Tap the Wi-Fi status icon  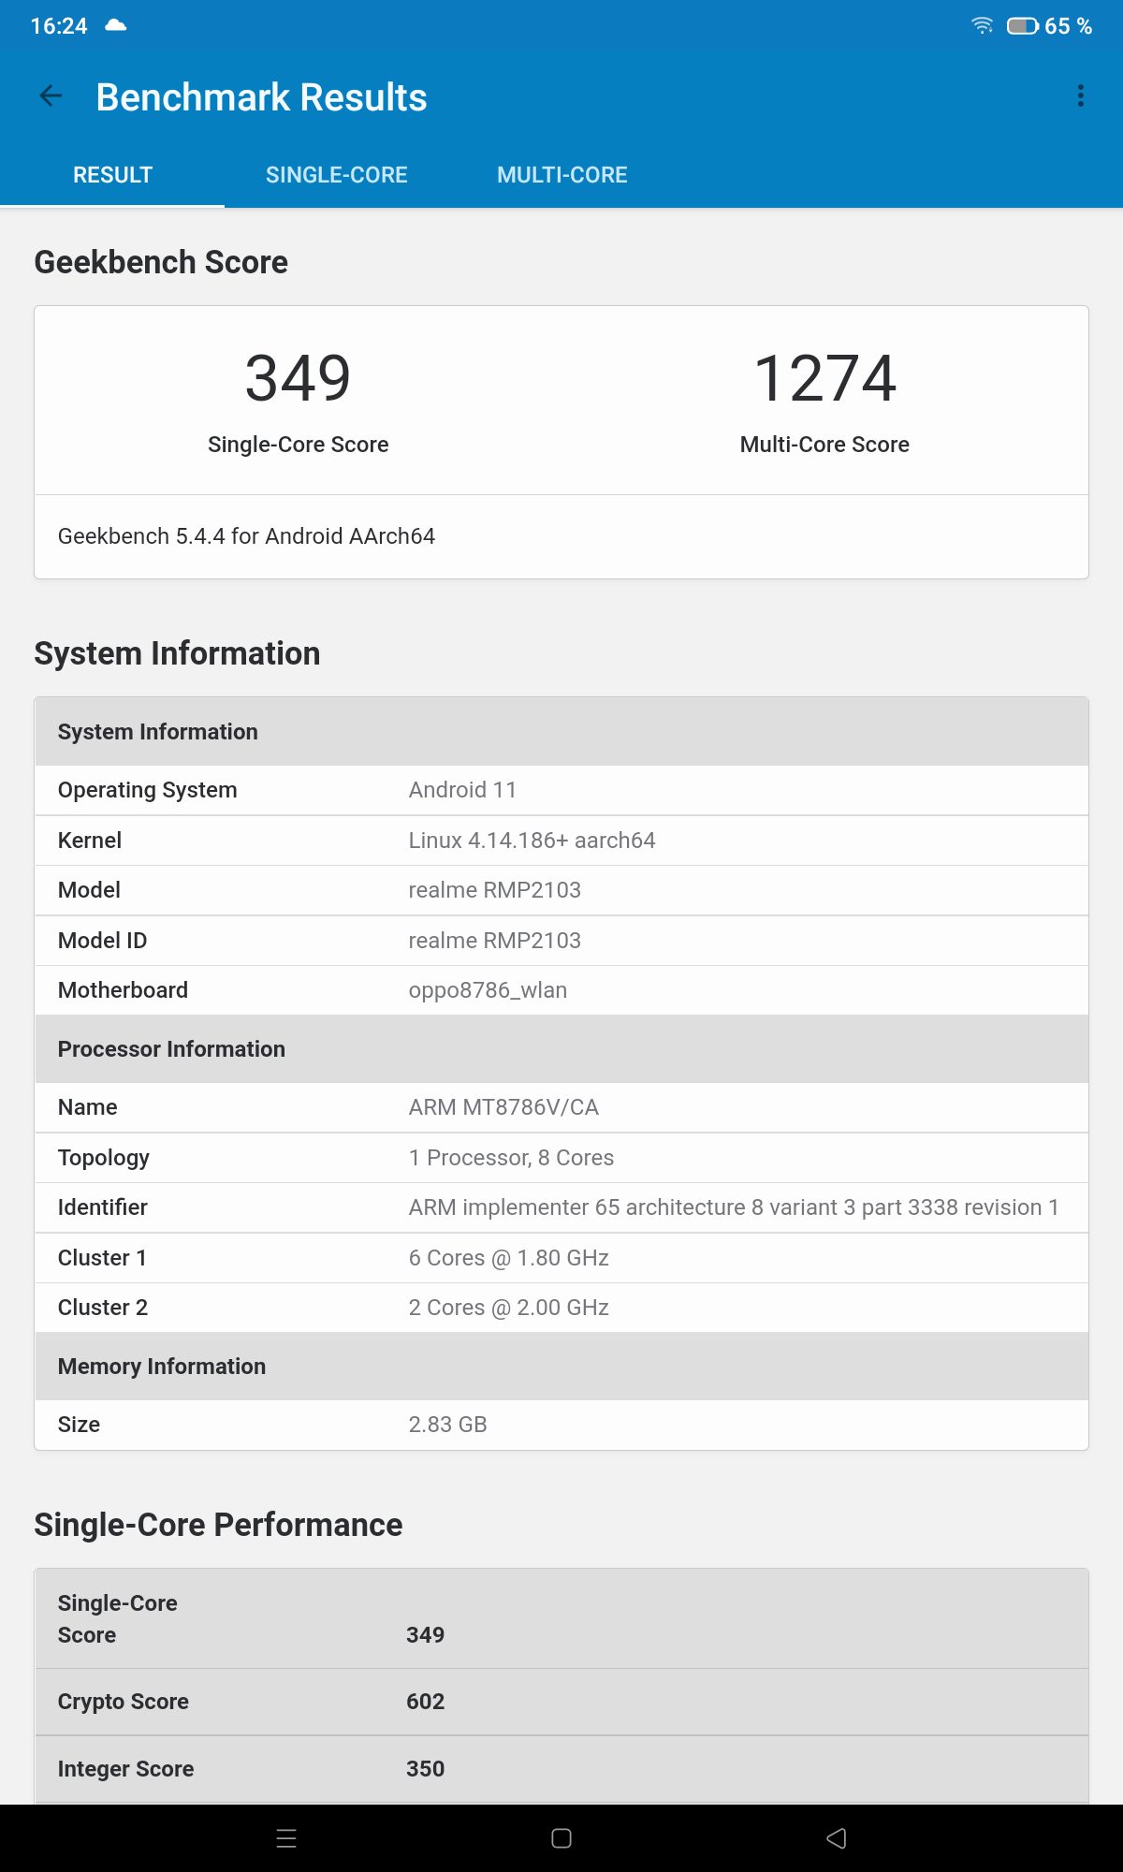[x=982, y=25]
